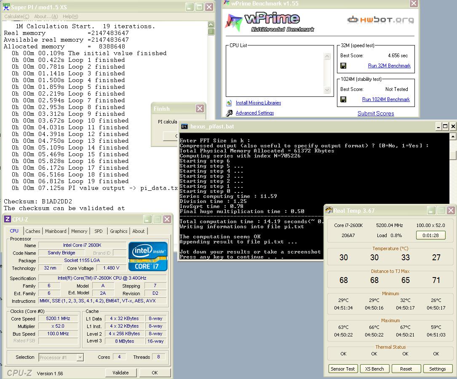This screenshot has height=379, width=457.
Task: Click the floppy save icon beside Run 1024M Benchmark
Action: coord(343,99)
